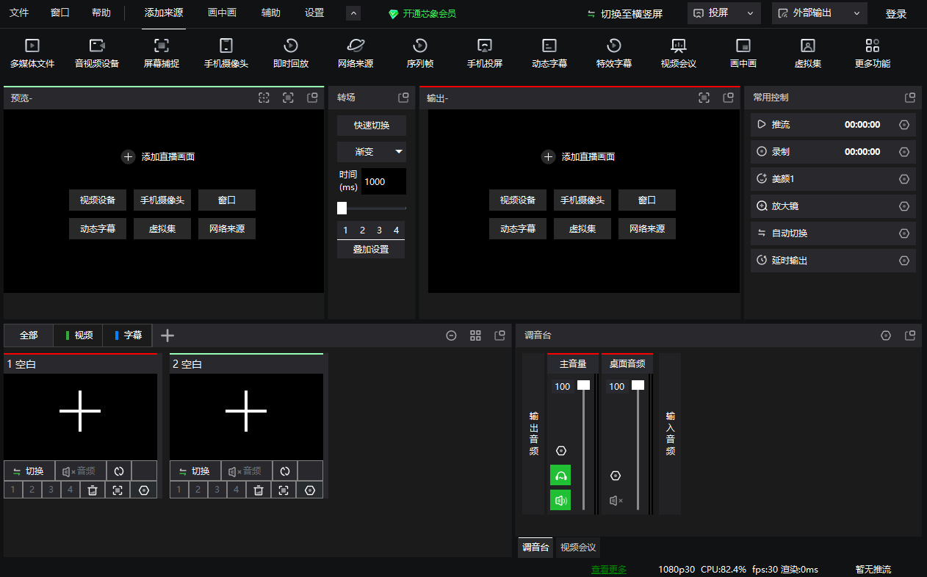Open video conference tool (视频会议) in toolbar
Image resolution: width=927 pixels, height=577 pixels.
point(679,54)
